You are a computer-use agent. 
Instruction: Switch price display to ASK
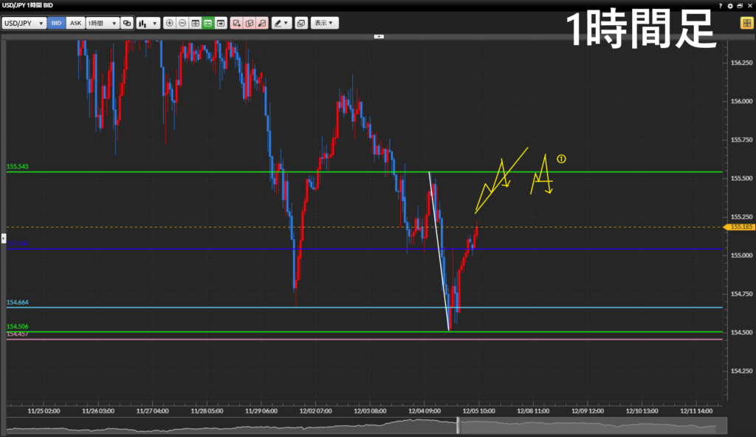[75, 23]
